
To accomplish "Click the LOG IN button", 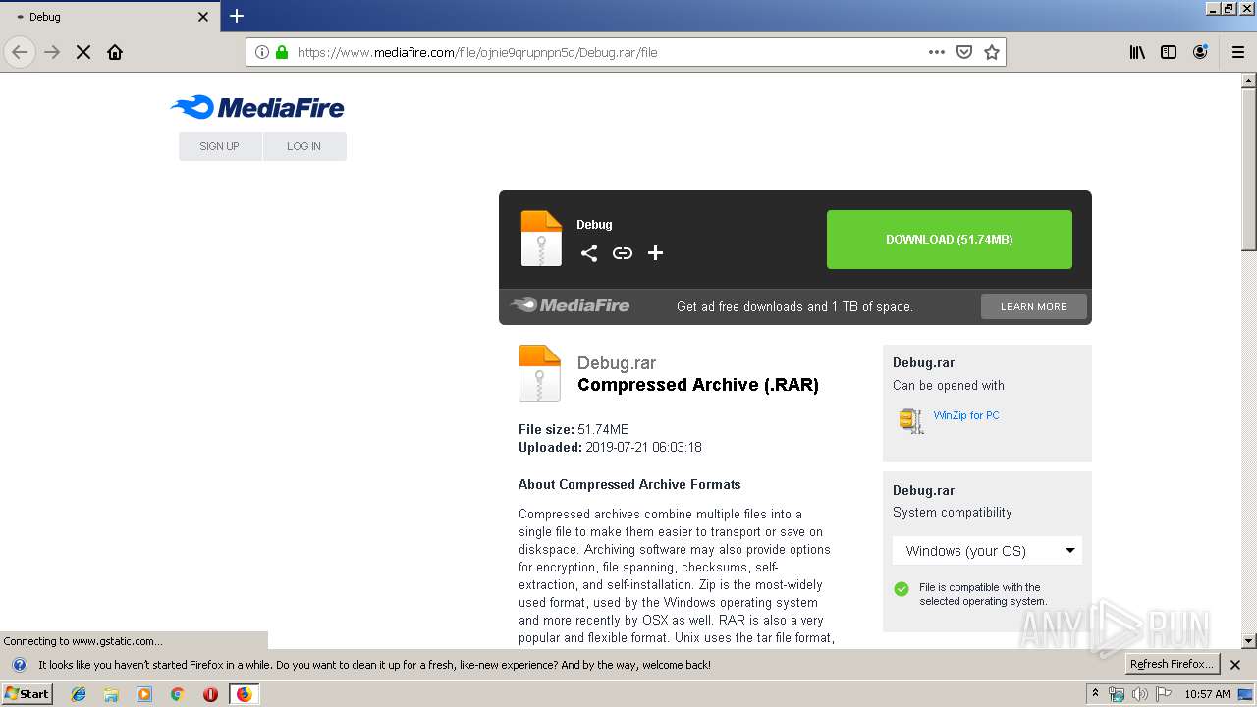I will 304,146.
